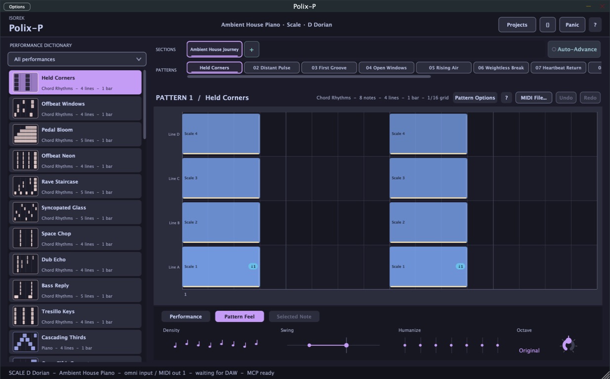Select the first Scale 2 note on Line B
Viewport: 610px width, 379px height.
[221, 223]
